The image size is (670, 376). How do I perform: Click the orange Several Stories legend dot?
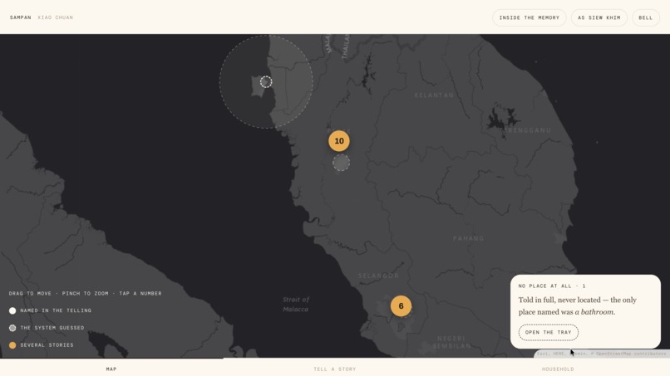click(x=12, y=345)
